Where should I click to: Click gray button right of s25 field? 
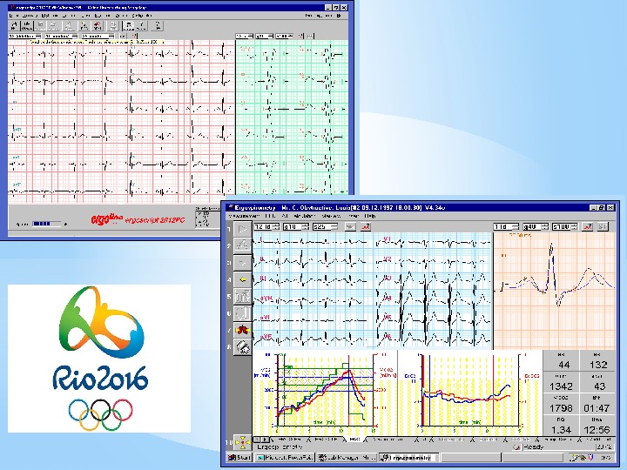(x=350, y=226)
